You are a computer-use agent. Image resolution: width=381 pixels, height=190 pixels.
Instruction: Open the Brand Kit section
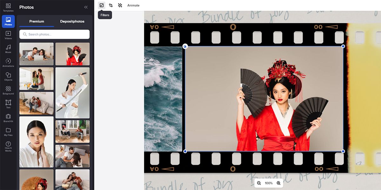8,118
